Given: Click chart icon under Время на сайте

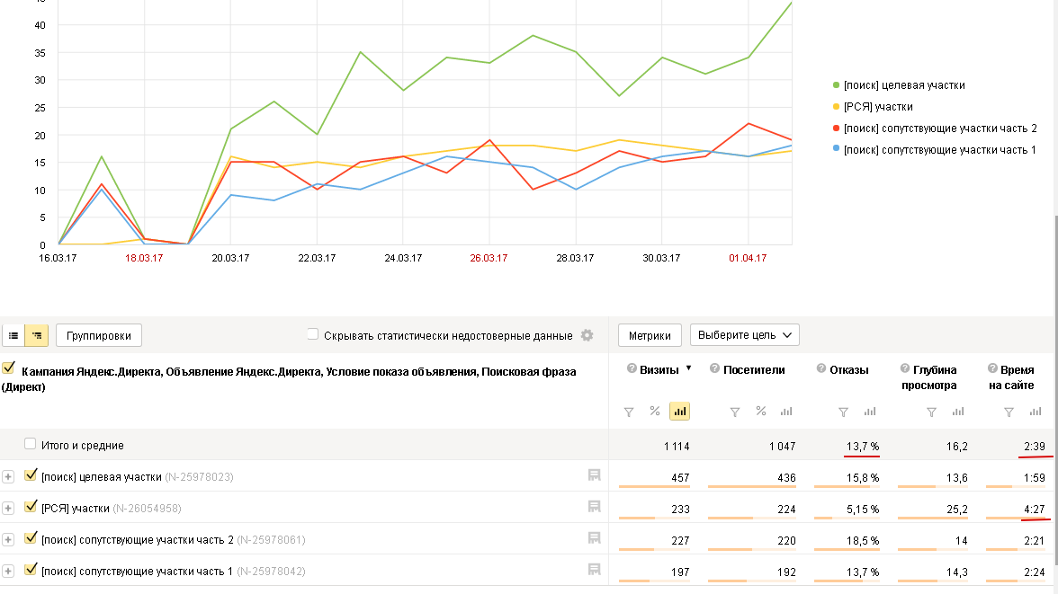Looking at the screenshot, I should pos(1036,412).
